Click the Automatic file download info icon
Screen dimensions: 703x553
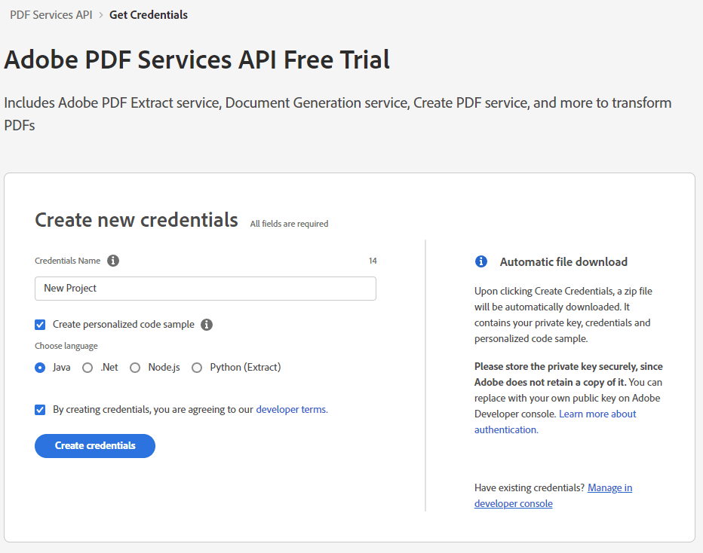pyautogui.click(x=481, y=261)
